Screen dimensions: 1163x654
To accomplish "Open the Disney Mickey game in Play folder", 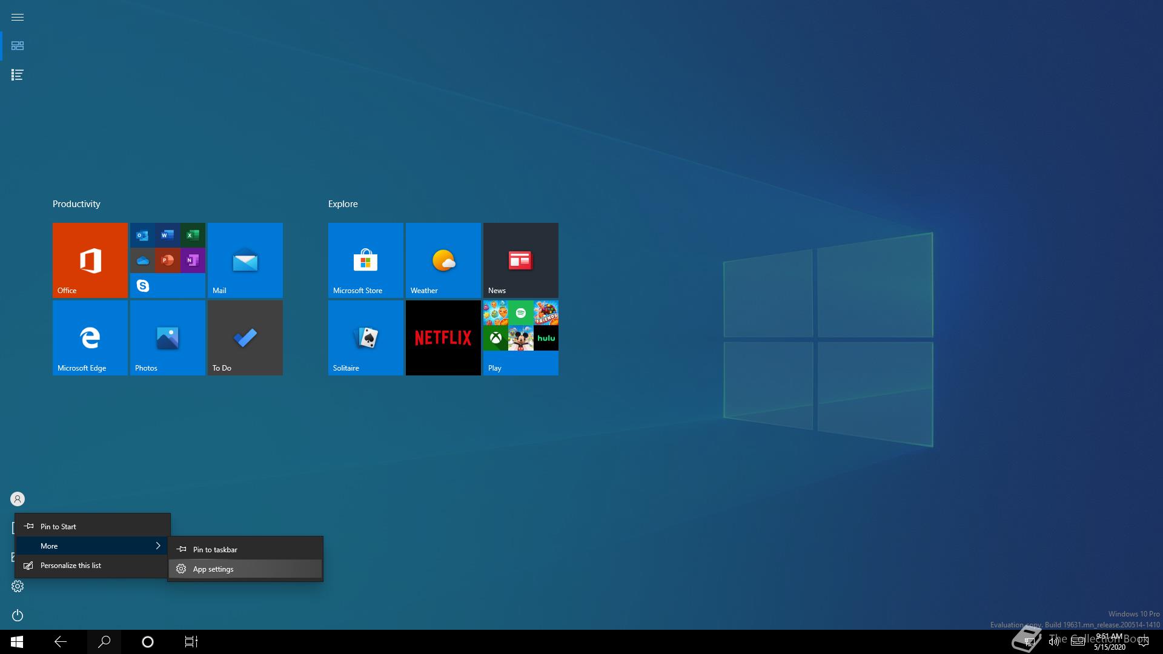I will [x=520, y=338].
